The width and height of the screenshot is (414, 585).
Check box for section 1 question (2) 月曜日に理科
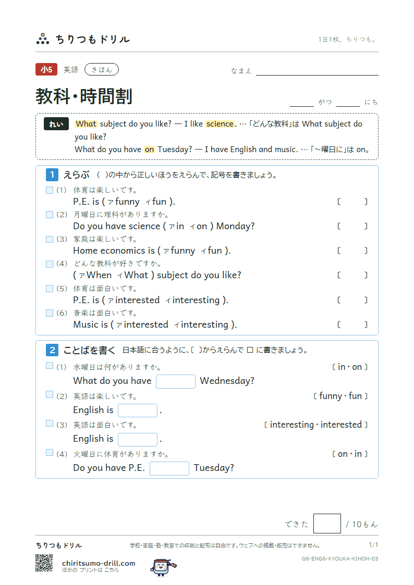(x=50, y=215)
